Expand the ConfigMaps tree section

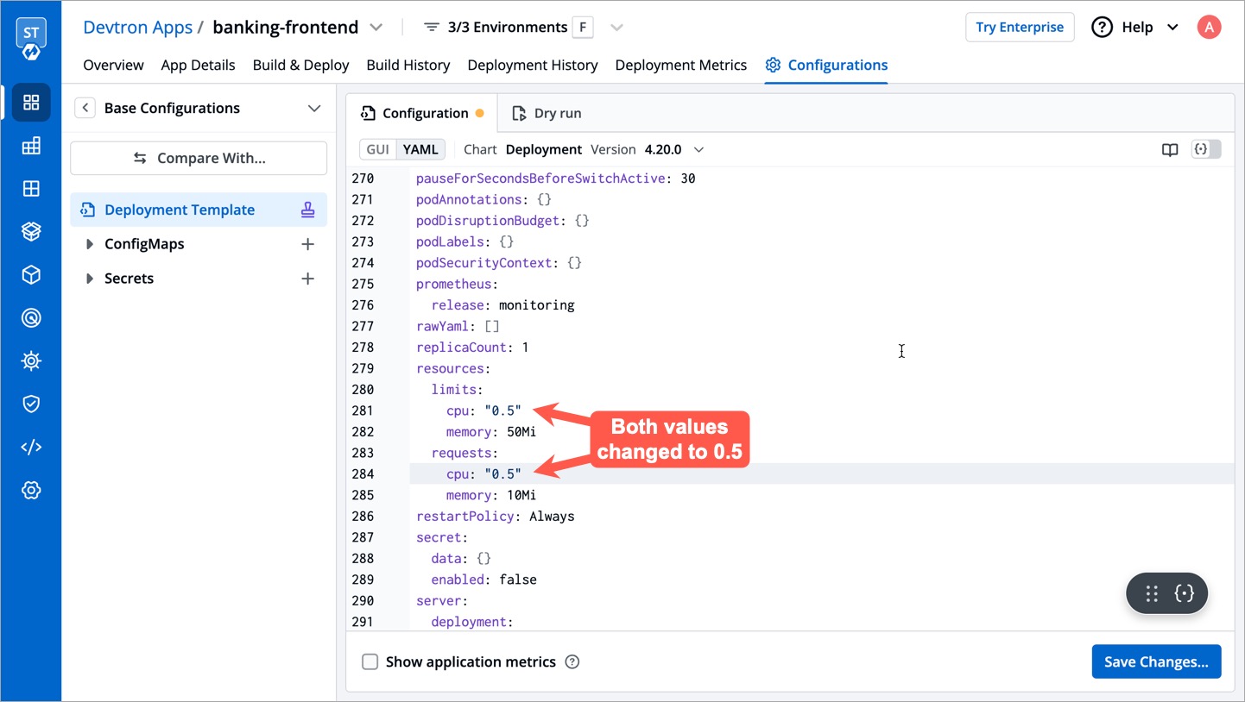90,244
